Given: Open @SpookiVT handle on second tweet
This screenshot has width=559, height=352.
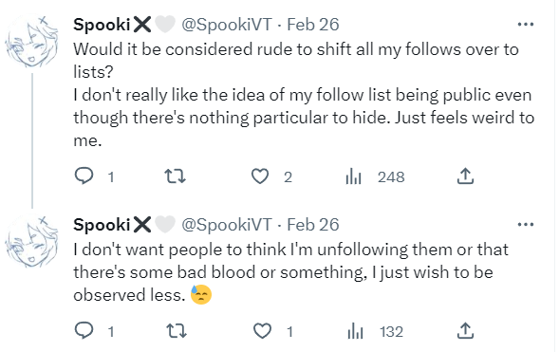Looking at the screenshot, I should [x=227, y=225].
